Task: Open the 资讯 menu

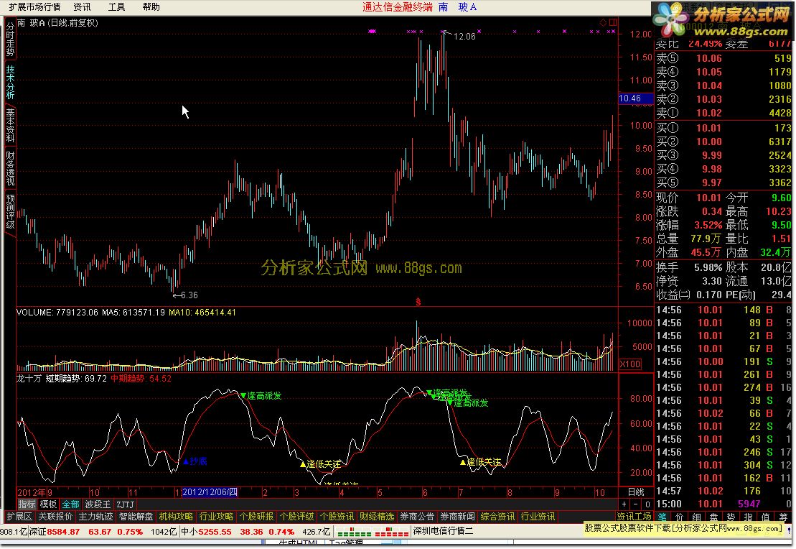Action: 83,7
